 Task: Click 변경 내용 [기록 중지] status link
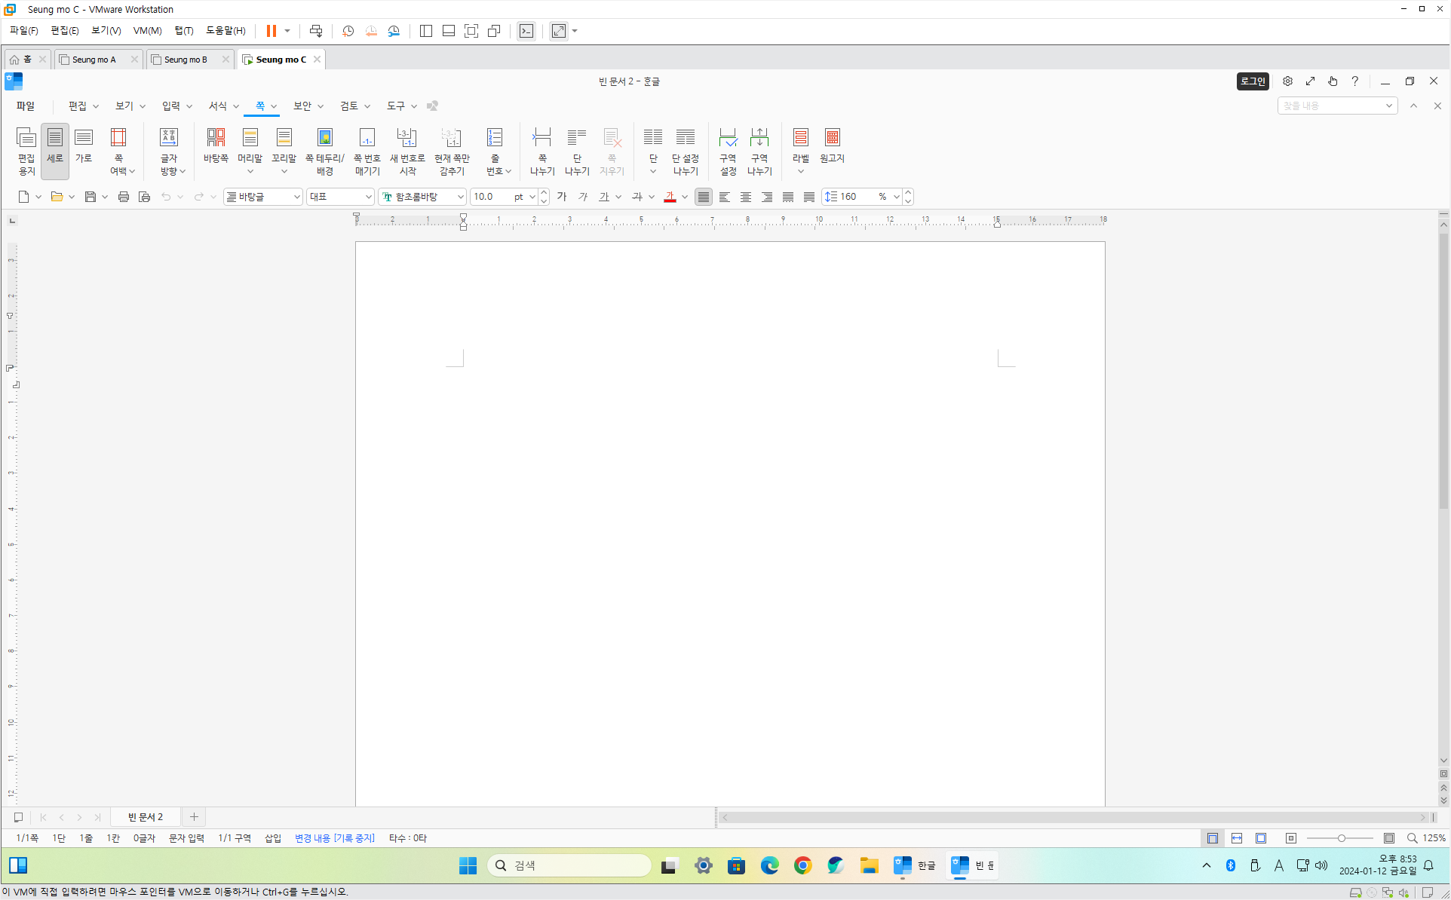point(334,838)
